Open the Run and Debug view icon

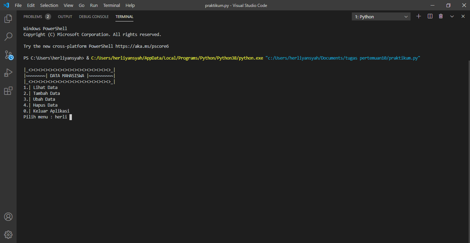[8, 73]
